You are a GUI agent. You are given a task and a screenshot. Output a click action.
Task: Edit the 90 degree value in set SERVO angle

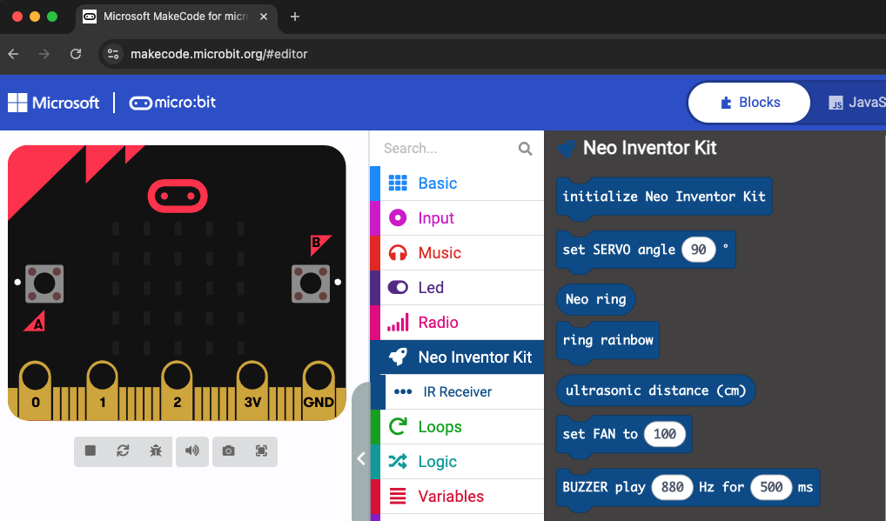click(701, 249)
